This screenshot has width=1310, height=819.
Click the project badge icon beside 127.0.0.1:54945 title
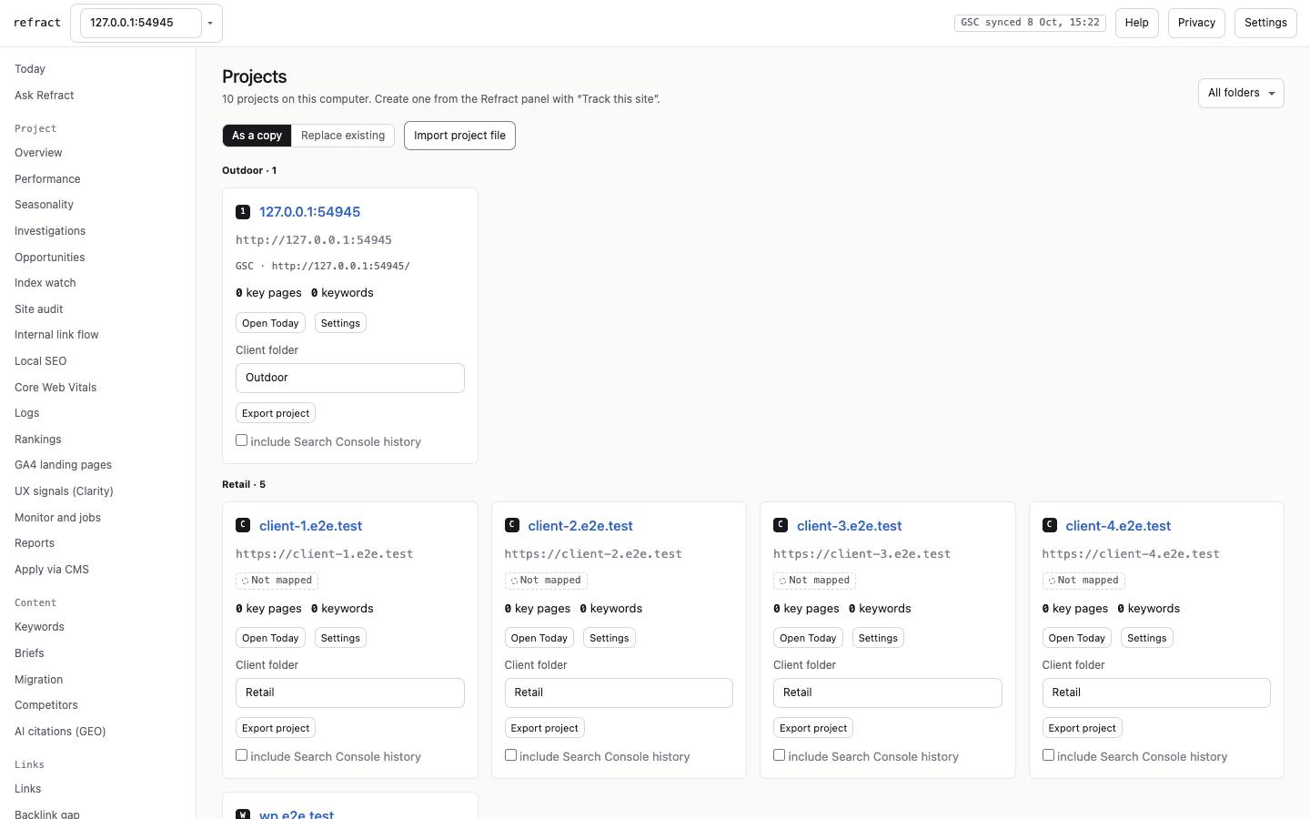click(243, 212)
